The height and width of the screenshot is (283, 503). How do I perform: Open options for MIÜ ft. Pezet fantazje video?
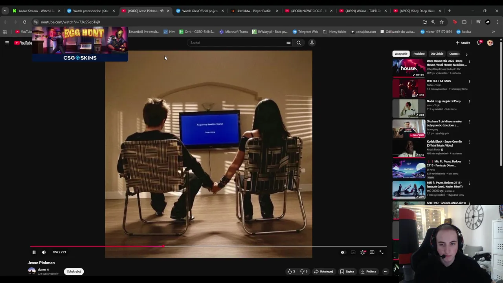click(470, 183)
